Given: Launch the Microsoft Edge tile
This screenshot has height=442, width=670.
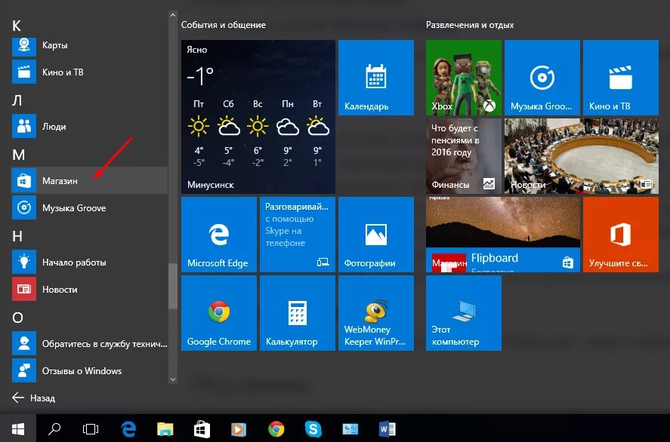Looking at the screenshot, I should pos(219,235).
